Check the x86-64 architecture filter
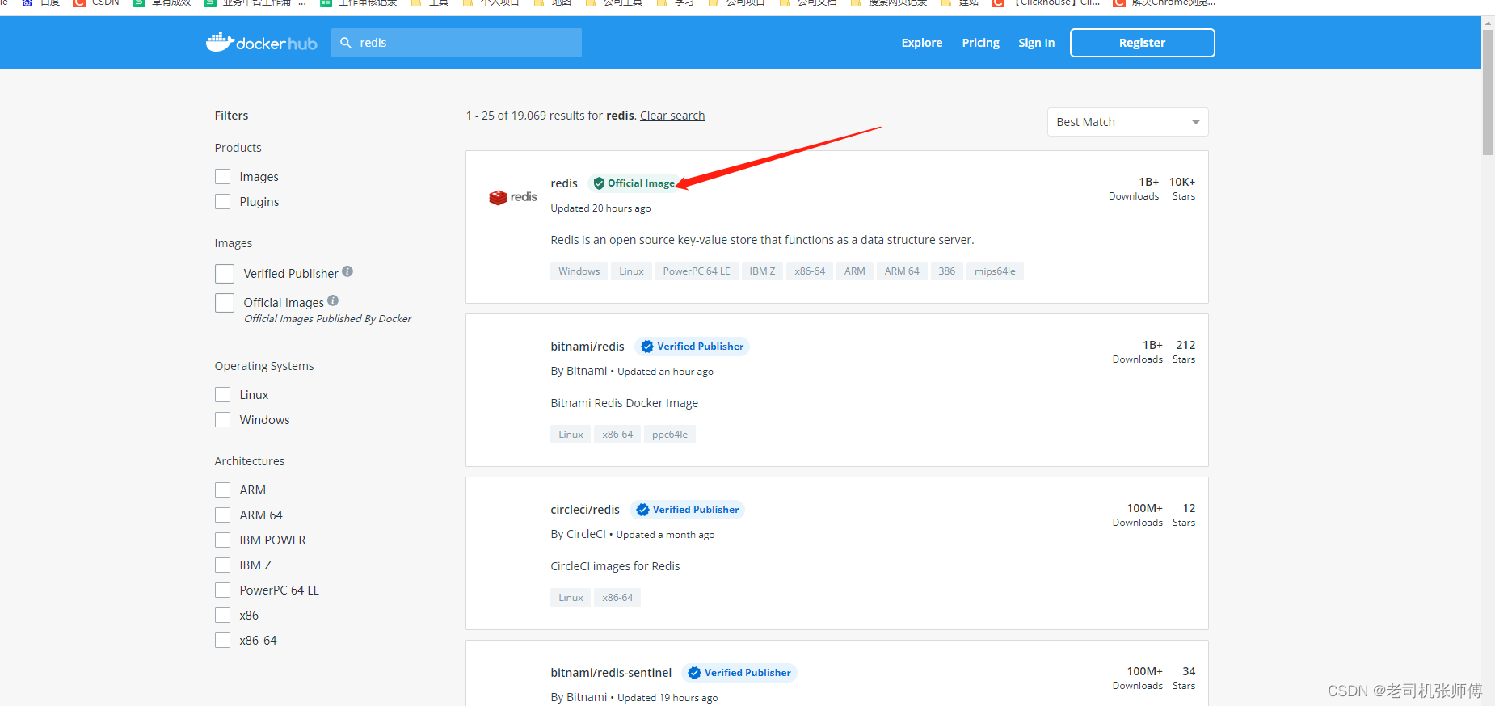 [223, 641]
